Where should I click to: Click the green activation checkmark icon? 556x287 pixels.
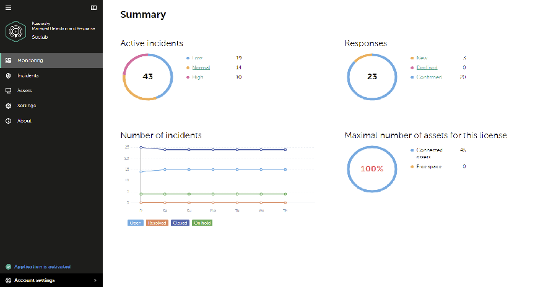[8, 267]
